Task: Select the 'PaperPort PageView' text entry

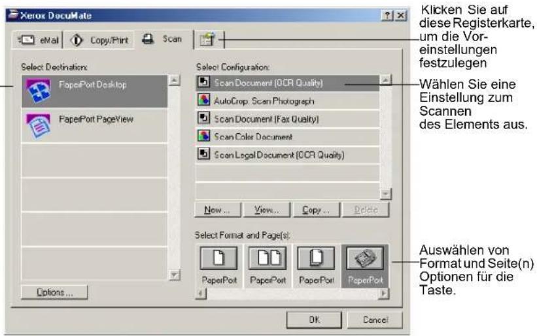Action: pos(96,119)
